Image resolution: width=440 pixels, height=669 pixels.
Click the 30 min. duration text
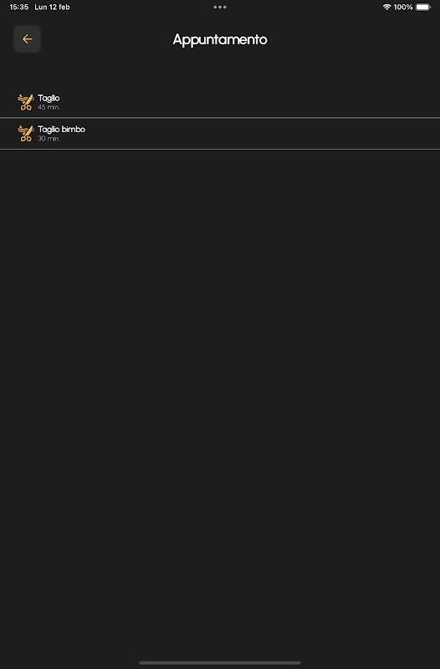tap(49, 139)
